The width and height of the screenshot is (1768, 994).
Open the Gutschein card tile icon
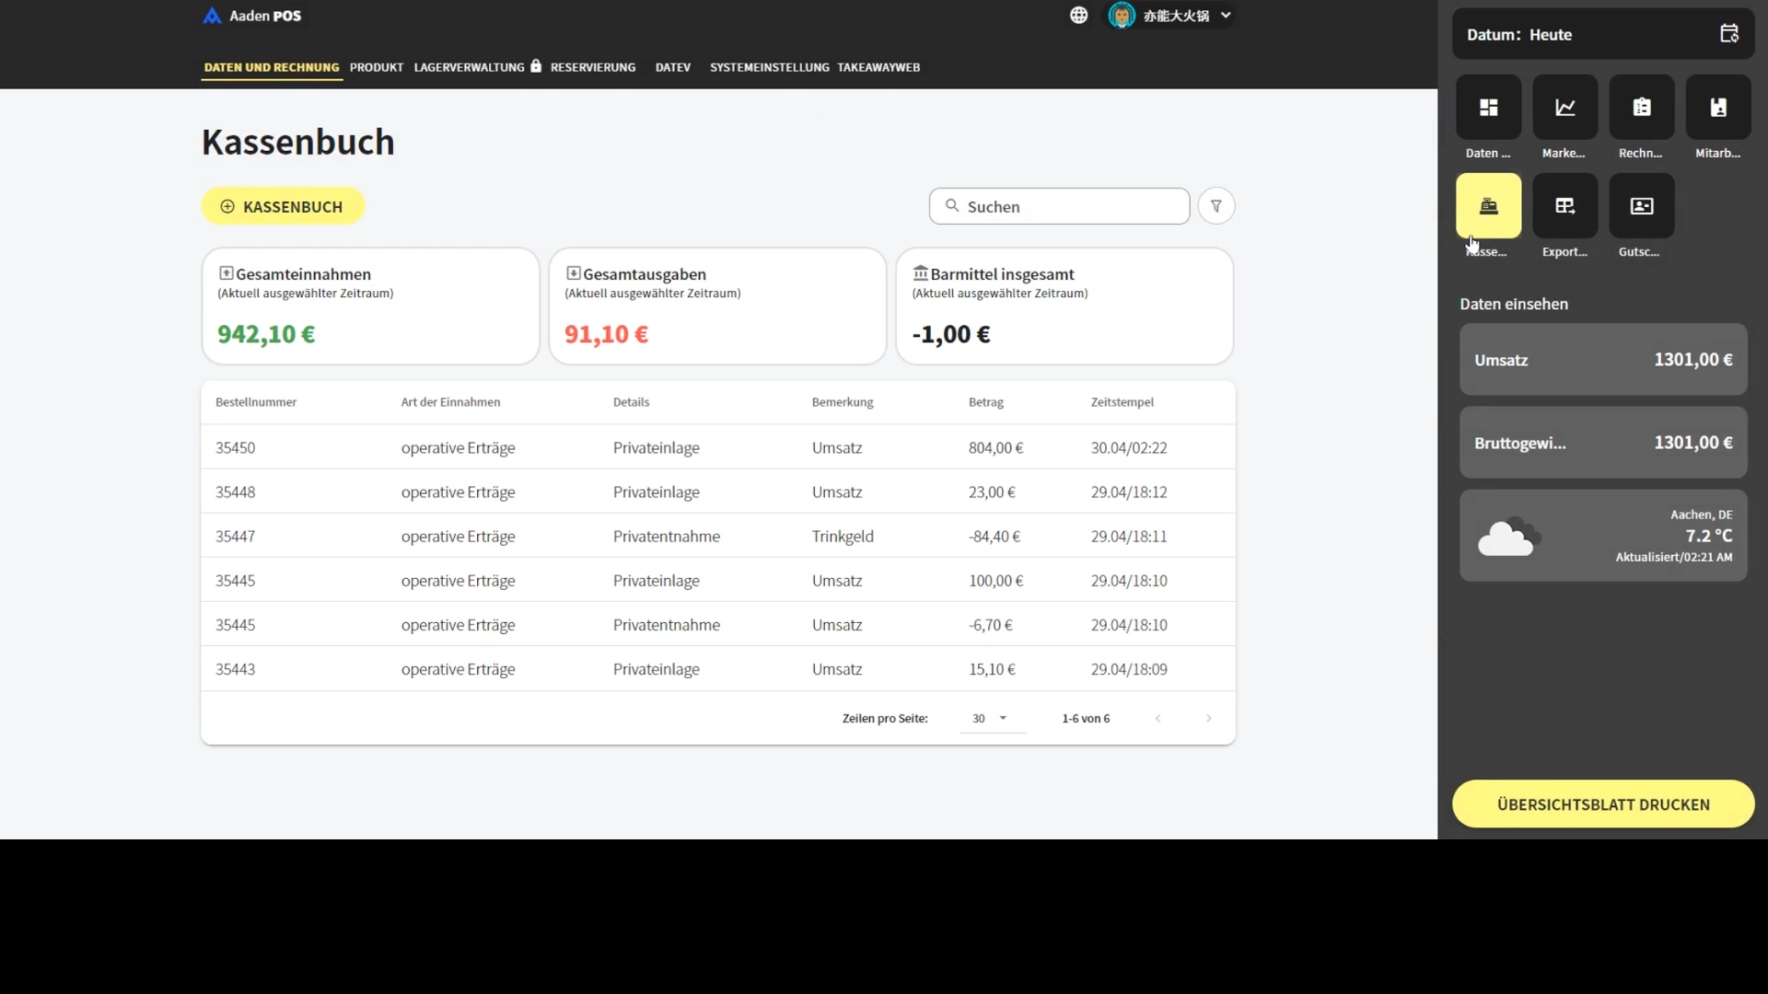click(x=1641, y=206)
